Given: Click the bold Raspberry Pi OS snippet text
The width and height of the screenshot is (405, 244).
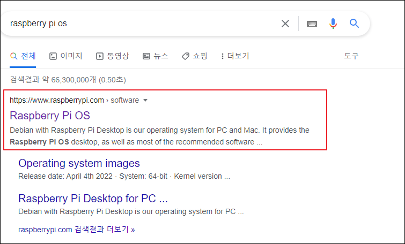Looking at the screenshot, I should click(x=39, y=142).
